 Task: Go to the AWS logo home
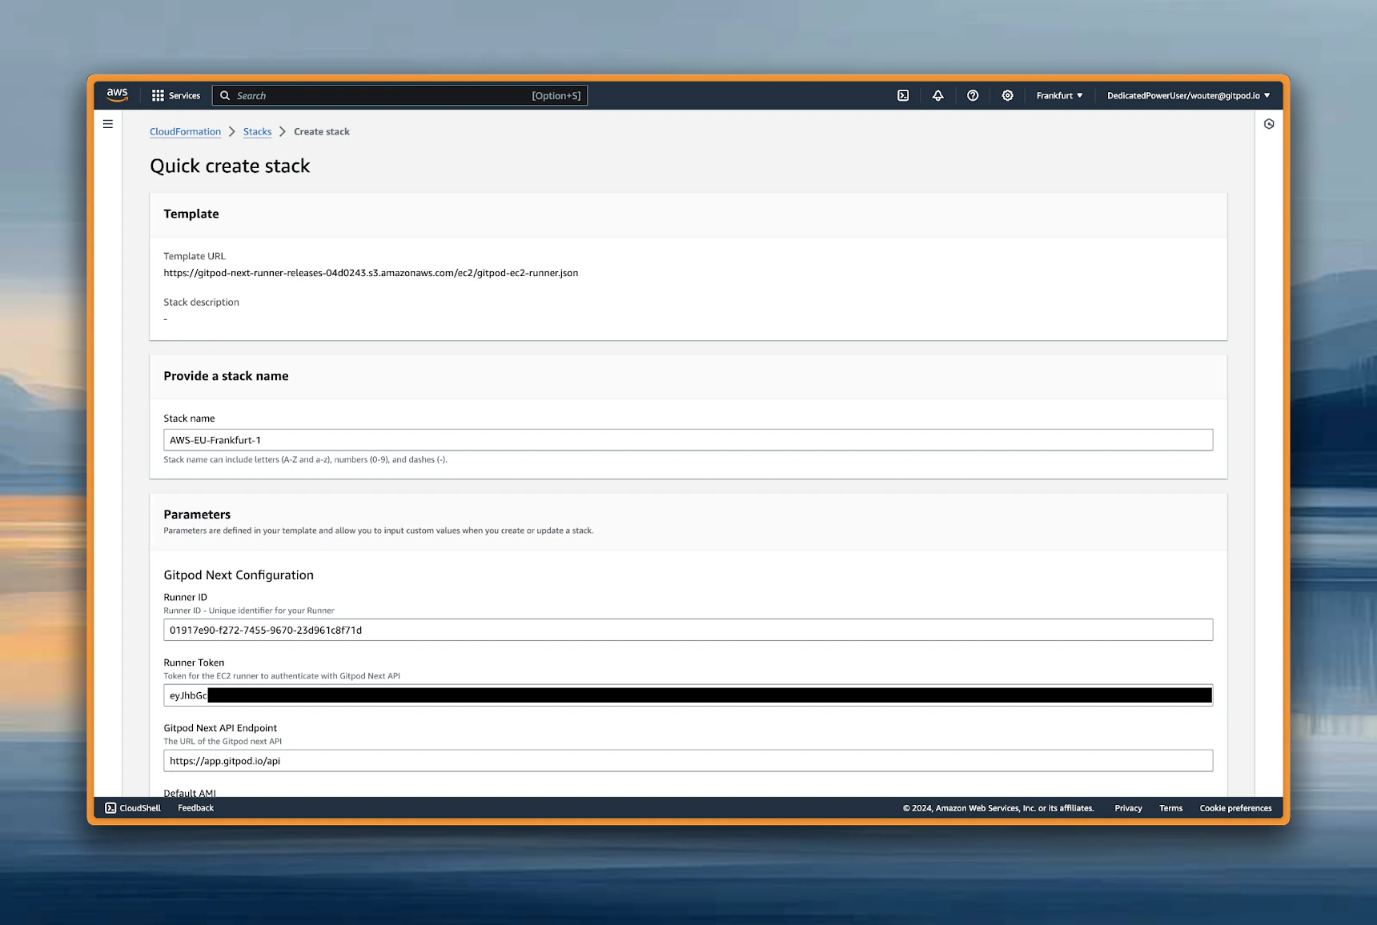(x=117, y=94)
